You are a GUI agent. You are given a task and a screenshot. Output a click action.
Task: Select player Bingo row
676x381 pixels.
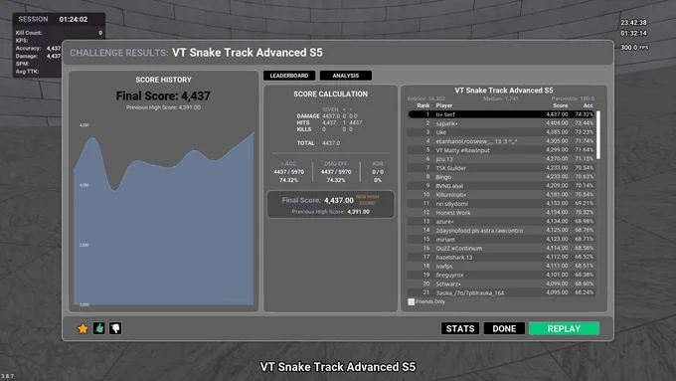(501, 177)
